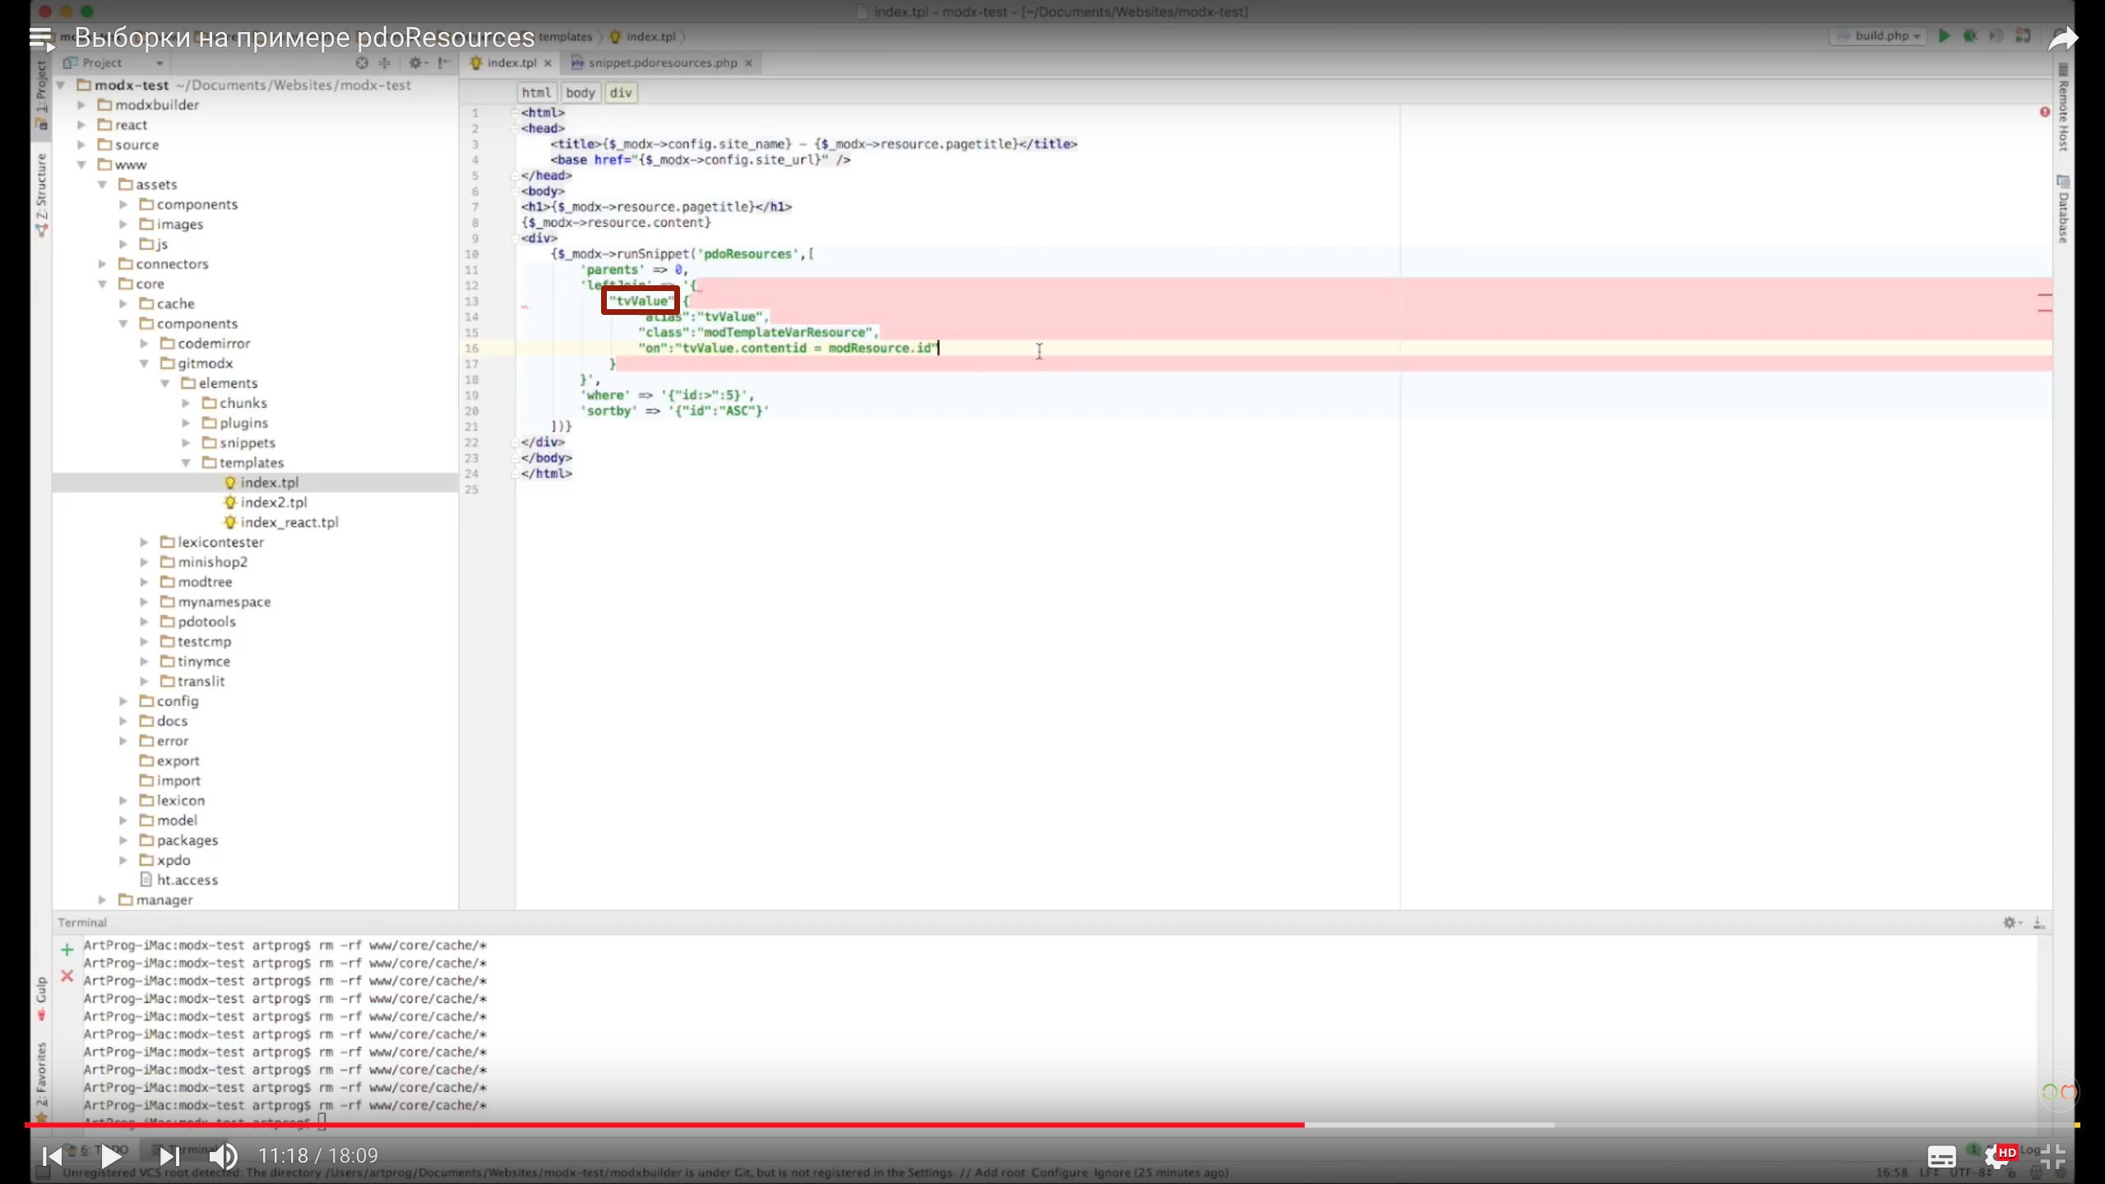Select the minishop2 folder
The image size is (2105, 1184).
[x=212, y=562]
